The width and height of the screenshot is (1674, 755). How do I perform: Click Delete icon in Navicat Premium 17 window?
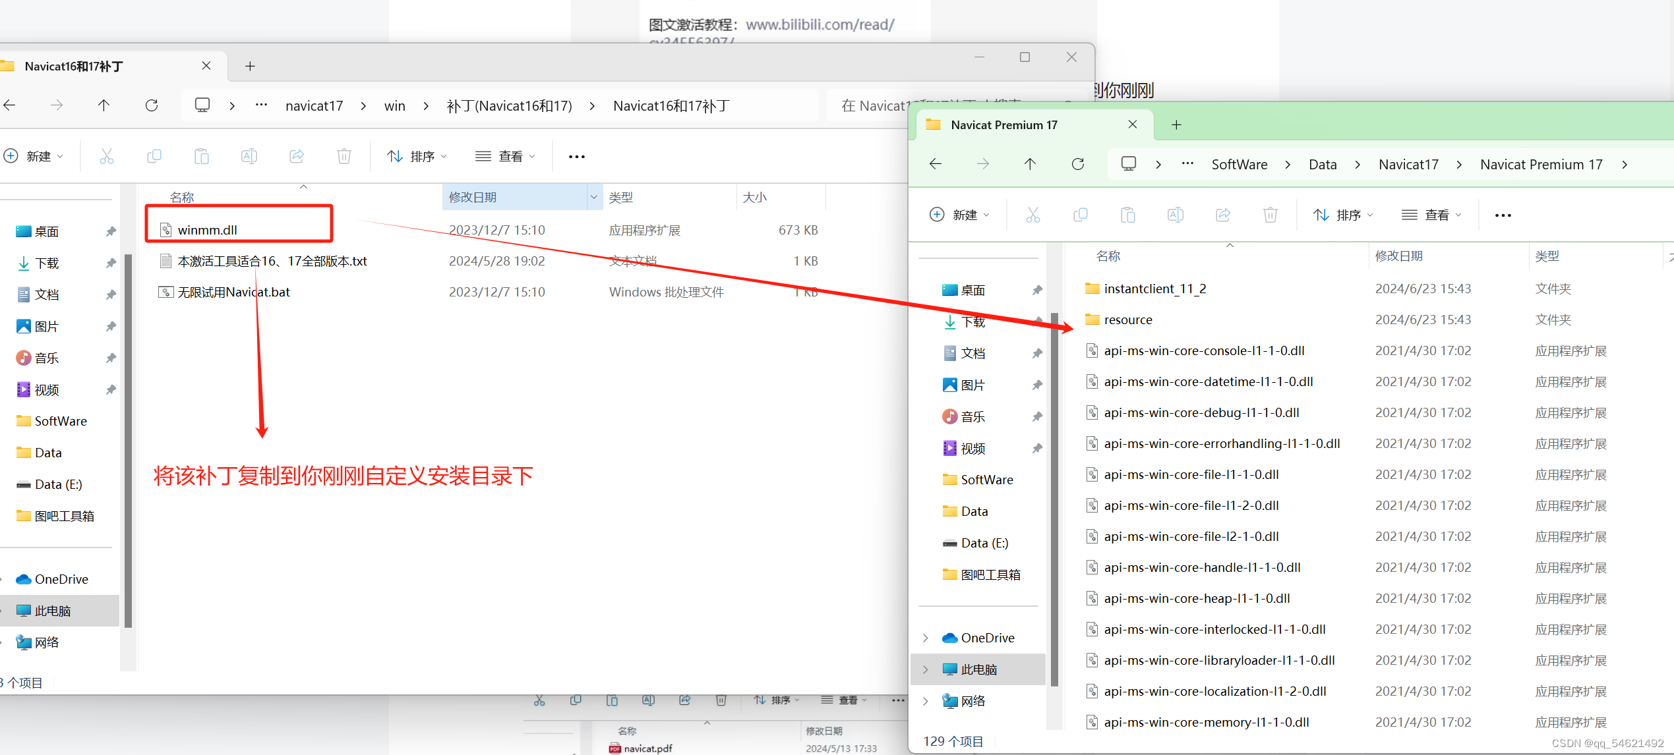(x=1270, y=215)
